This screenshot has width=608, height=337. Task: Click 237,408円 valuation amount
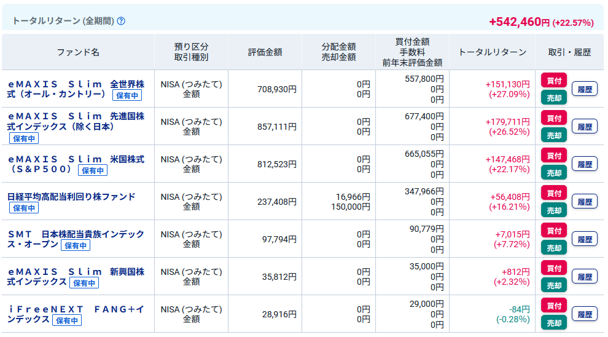point(277,202)
